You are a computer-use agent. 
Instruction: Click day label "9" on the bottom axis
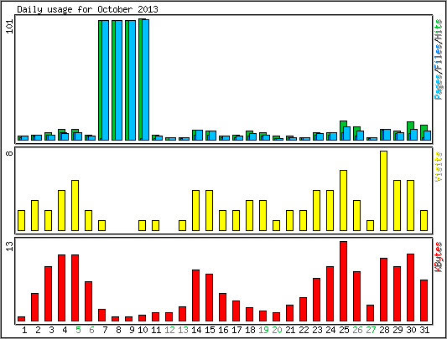132,330
